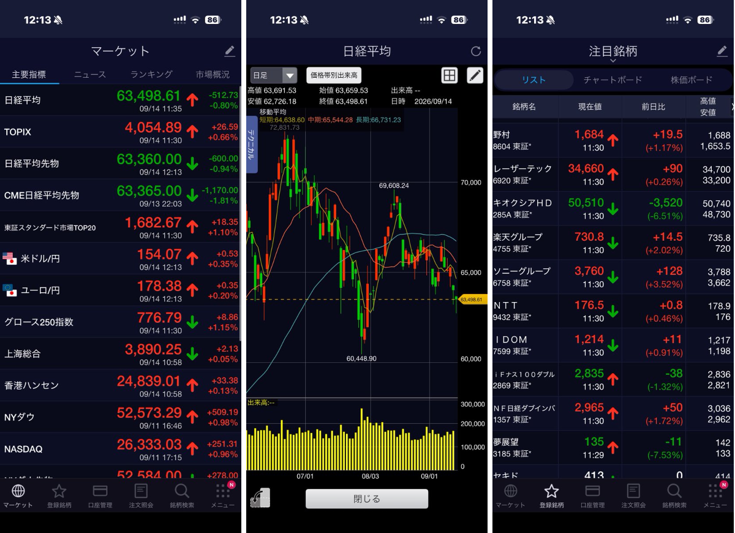Open the 香港ハンセン row
735x533 pixels.
121,385
